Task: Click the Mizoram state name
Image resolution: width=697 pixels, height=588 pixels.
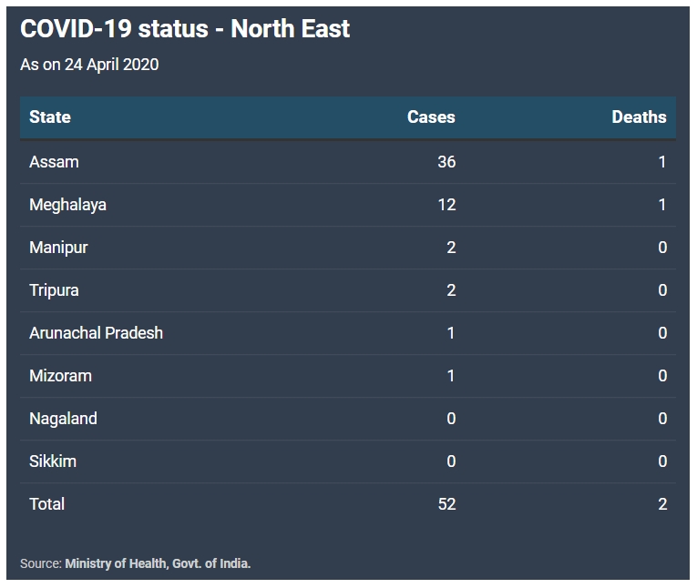Action: [x=60, y=376]
